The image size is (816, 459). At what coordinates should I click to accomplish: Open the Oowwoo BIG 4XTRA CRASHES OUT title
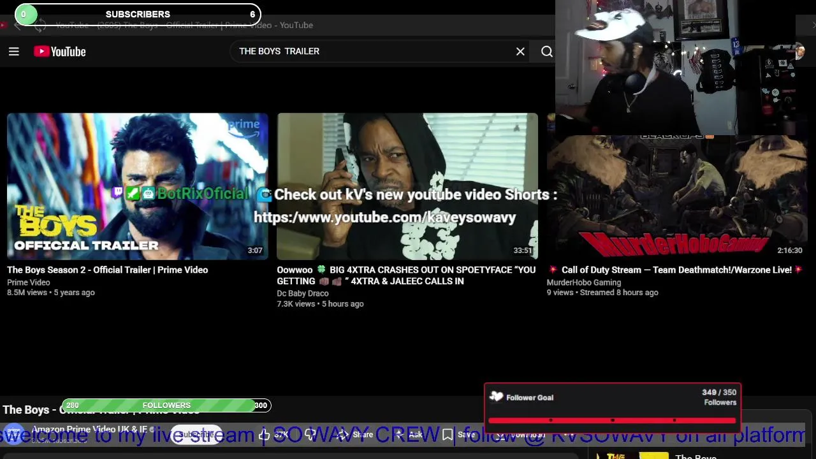[x=406, y=275]
